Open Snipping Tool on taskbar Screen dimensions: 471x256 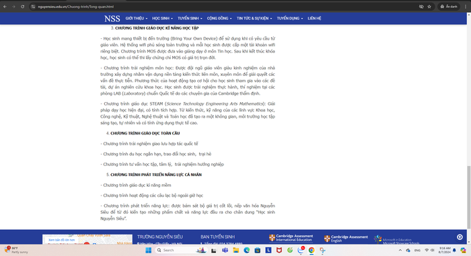(322, 251)
